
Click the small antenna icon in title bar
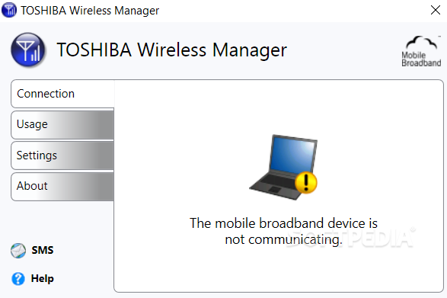(9, 10)
